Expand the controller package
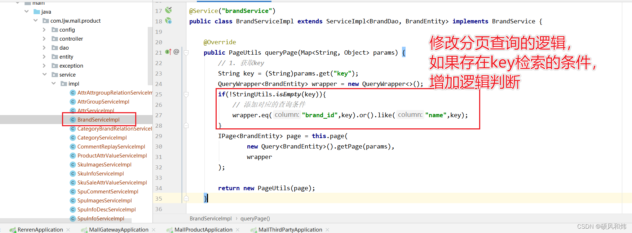 click(44, 39)
